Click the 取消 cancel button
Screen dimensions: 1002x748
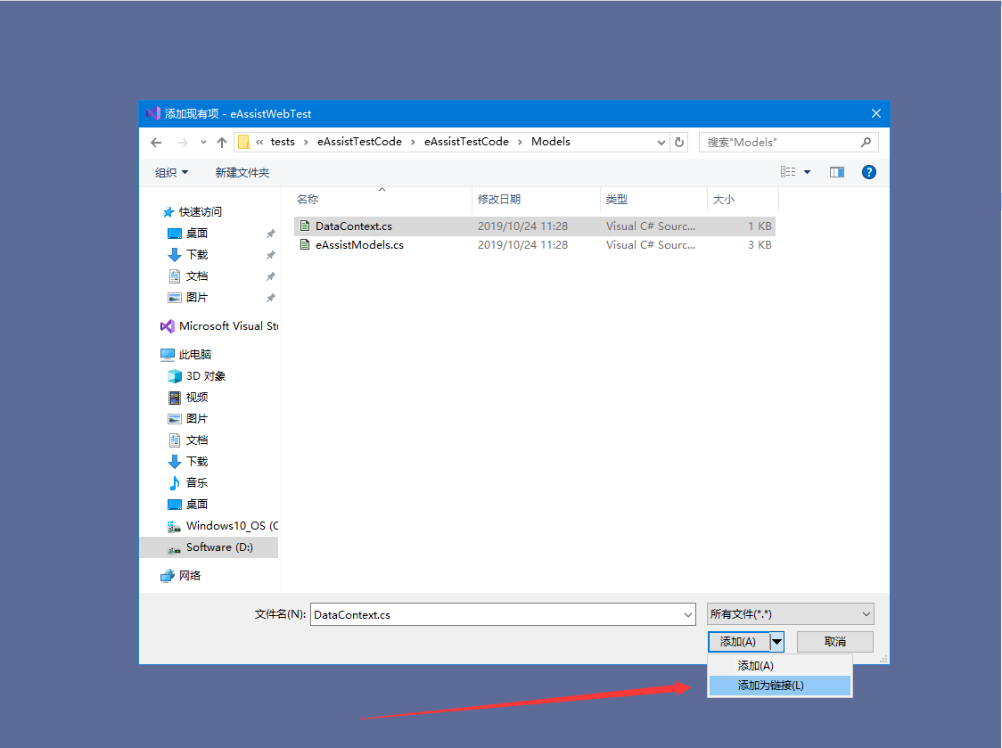tap(834, 642)
